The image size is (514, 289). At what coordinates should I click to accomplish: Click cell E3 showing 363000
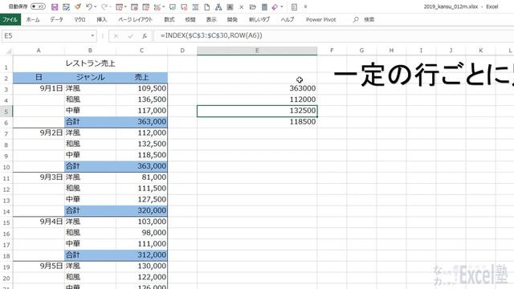tap(257, 88)
